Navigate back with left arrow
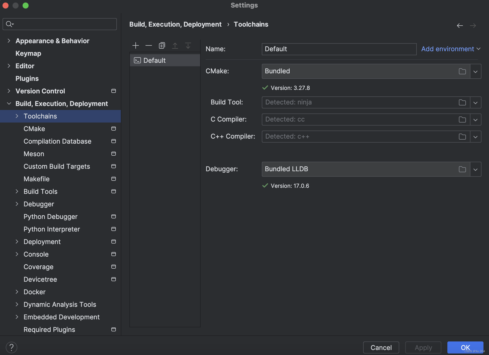Image resolution: width=489 pixels, height=355 pixels. coord(460,25)
